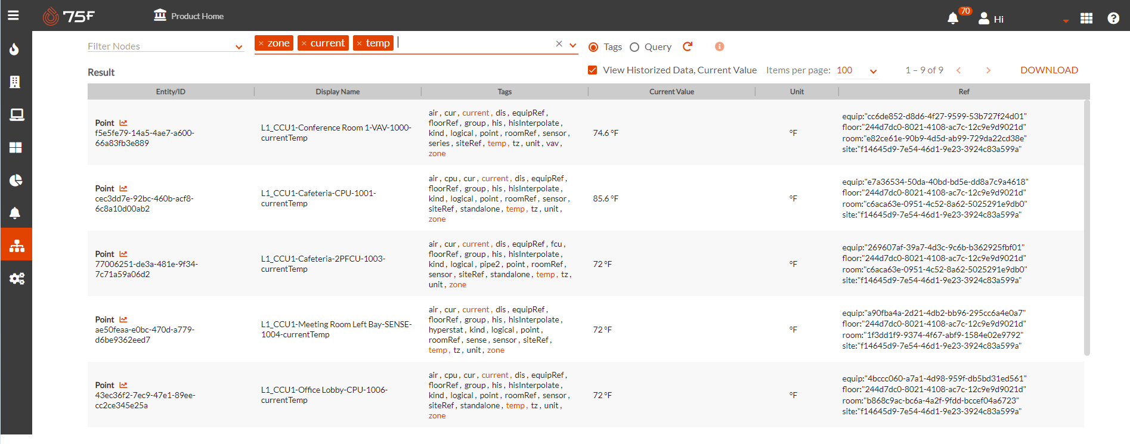The image size is (1130, 444).
Task: Open the dashboard tiles icon in sidebar
Action: (x=16, y=147)
